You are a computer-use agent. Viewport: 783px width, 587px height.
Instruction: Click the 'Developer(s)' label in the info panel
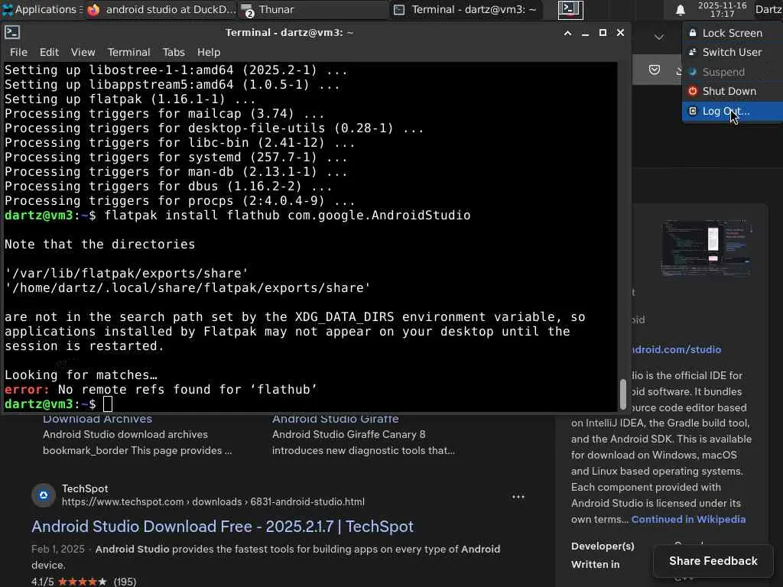point(603,546)
